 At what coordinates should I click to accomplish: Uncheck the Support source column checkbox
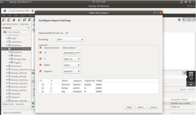41,71
